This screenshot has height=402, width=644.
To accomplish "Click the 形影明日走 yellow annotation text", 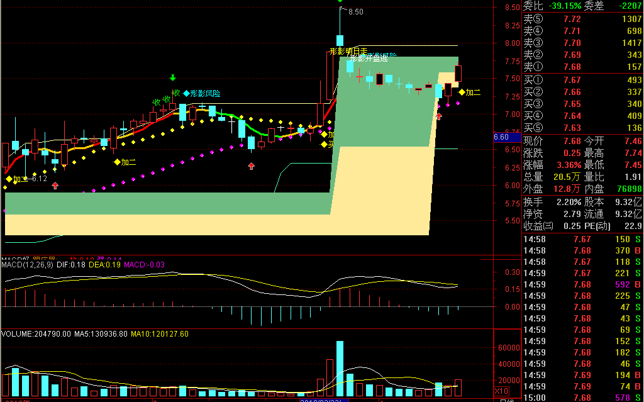I will coord(348,52).
